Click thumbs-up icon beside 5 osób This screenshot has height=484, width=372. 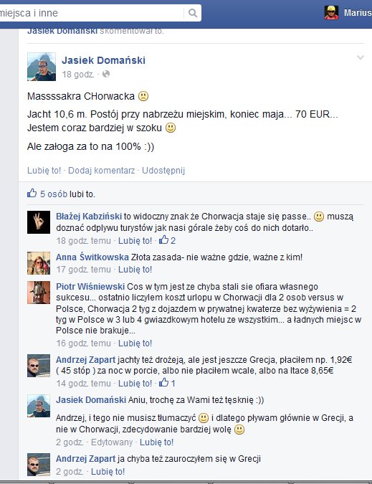coord(32,193)
